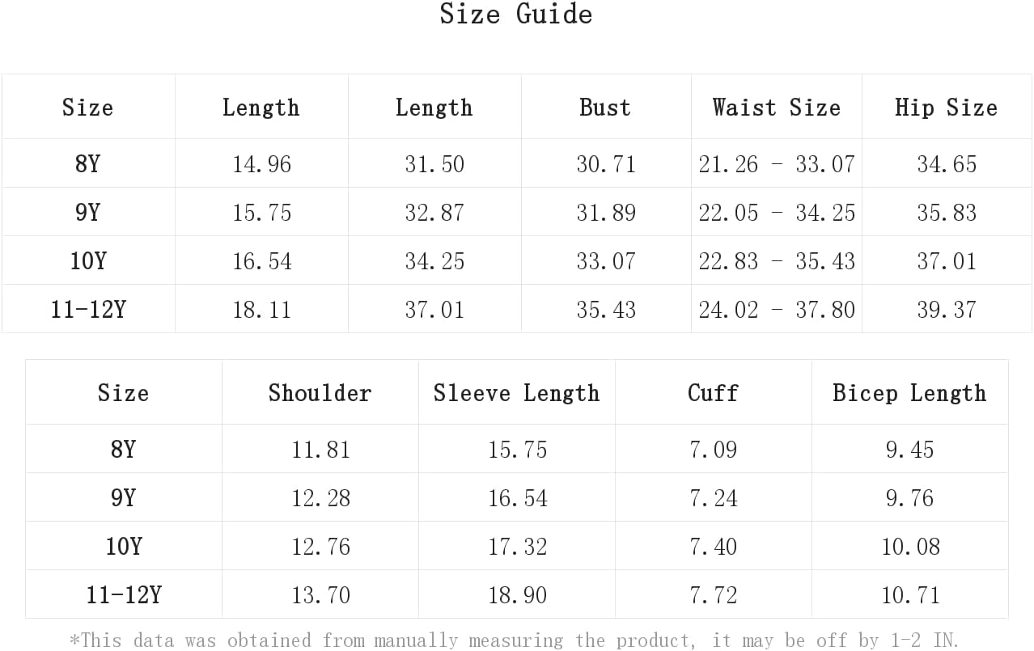Select the waist range 21.26 - 33.07
1034x651 pixels.
click(x=777, y=164)
